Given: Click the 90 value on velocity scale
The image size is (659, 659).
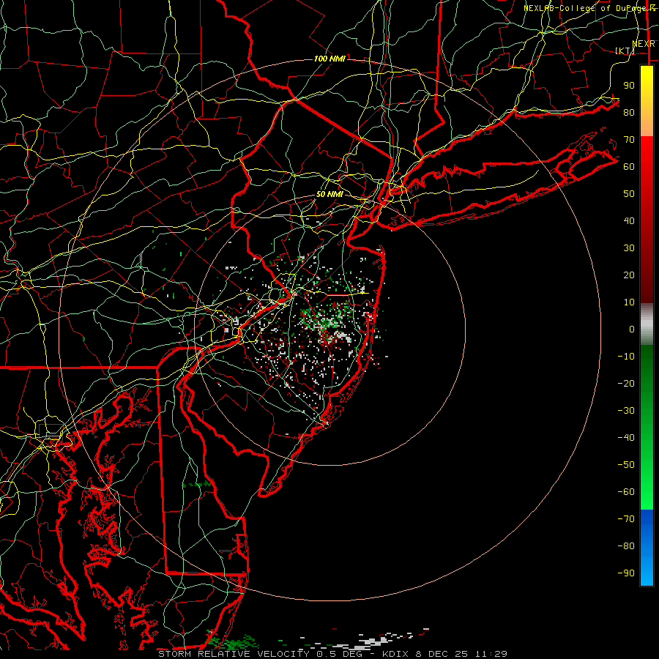Looking at the screenshot, I should tap(629, 86).
